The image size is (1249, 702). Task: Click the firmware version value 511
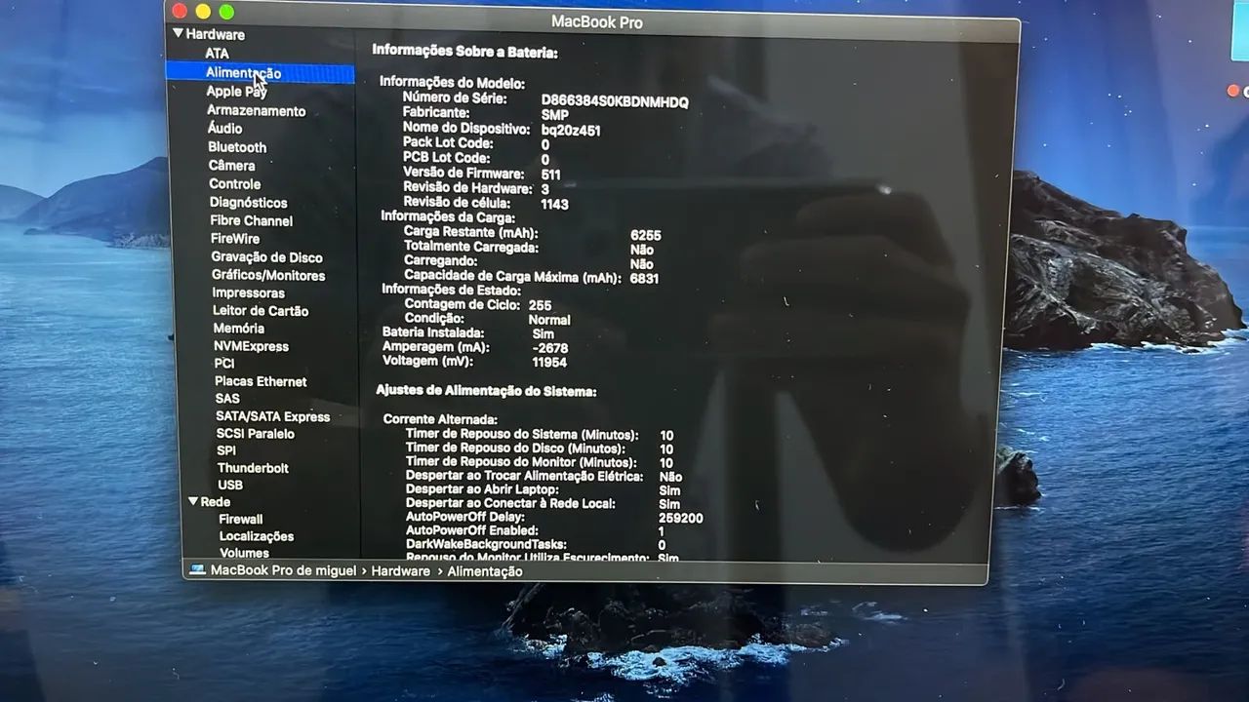coord(550,175)
